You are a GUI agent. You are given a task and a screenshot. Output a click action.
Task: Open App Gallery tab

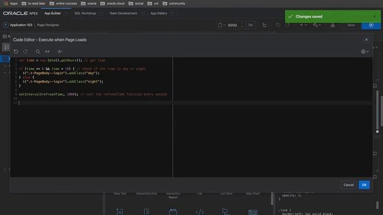pyautogui.click(x=159, y=13)
